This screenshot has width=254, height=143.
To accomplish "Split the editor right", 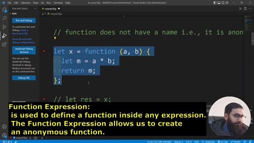I will pos(245,9).
